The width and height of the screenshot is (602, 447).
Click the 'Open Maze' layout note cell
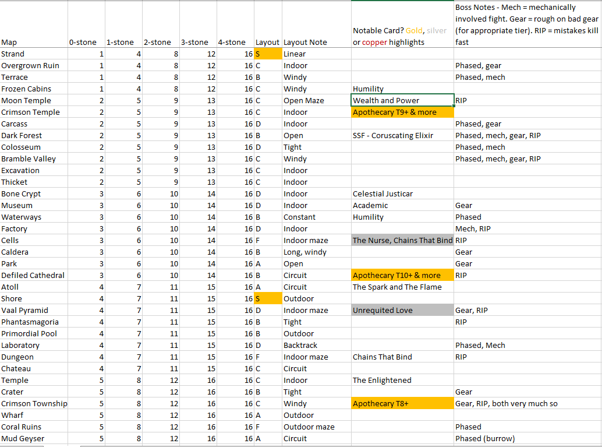tap(316, 100)
